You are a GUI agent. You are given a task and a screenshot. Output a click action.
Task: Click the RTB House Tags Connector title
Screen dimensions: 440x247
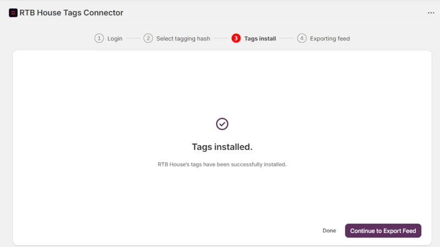click(71, 13)
